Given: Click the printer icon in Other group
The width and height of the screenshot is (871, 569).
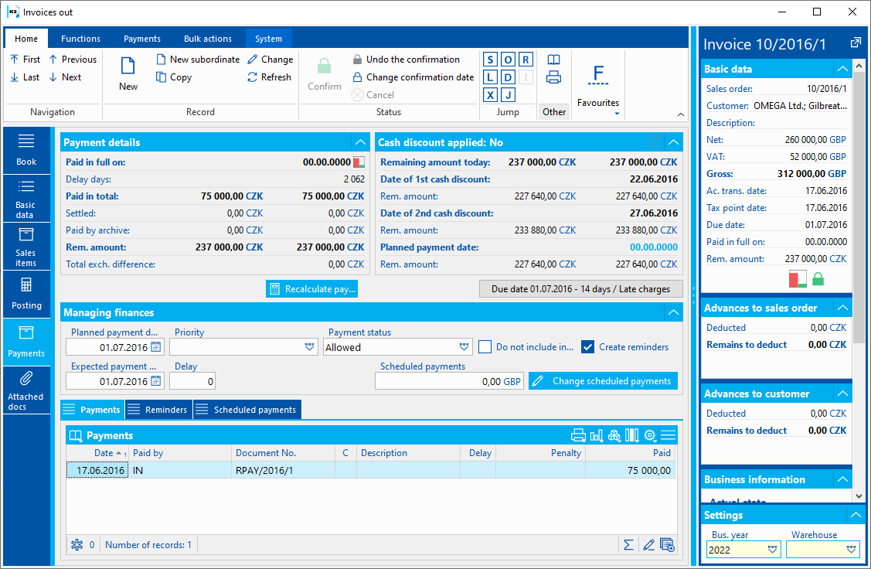Looking at the screenshot, I should pos(554,77).
